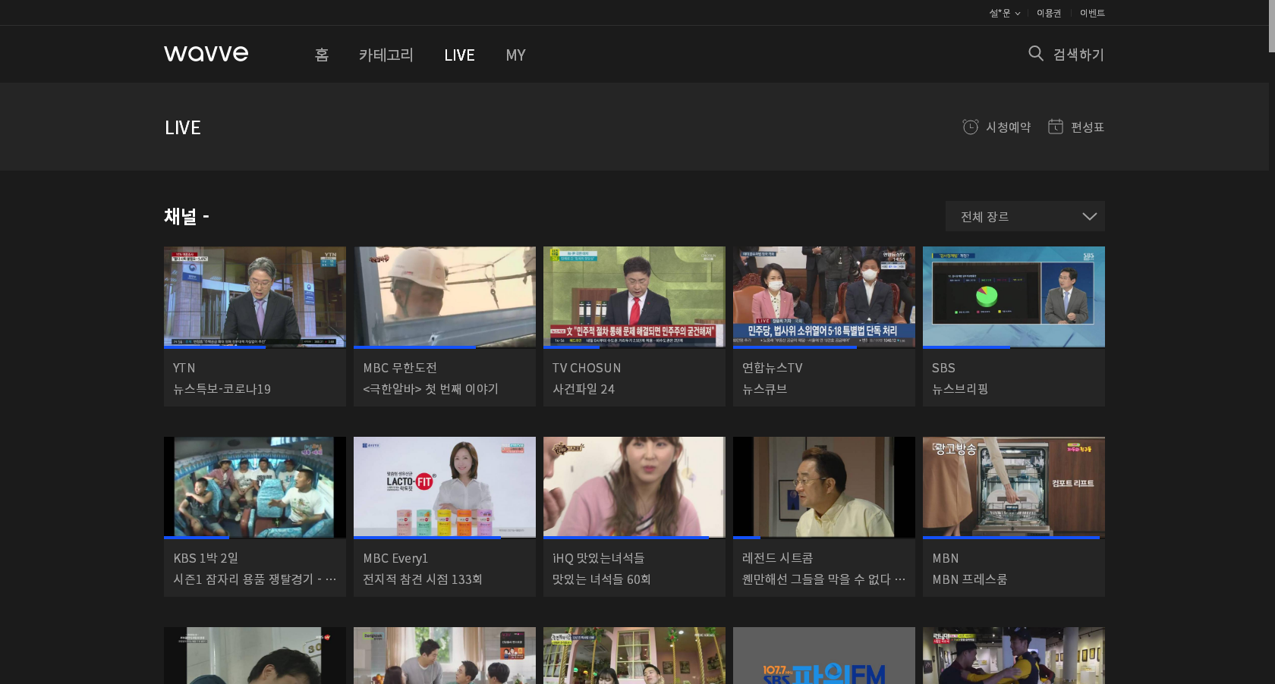This screenshot has width=1275, height=684.
Task: Click the 사건파일 24 program title
Action: pos(584,389)
